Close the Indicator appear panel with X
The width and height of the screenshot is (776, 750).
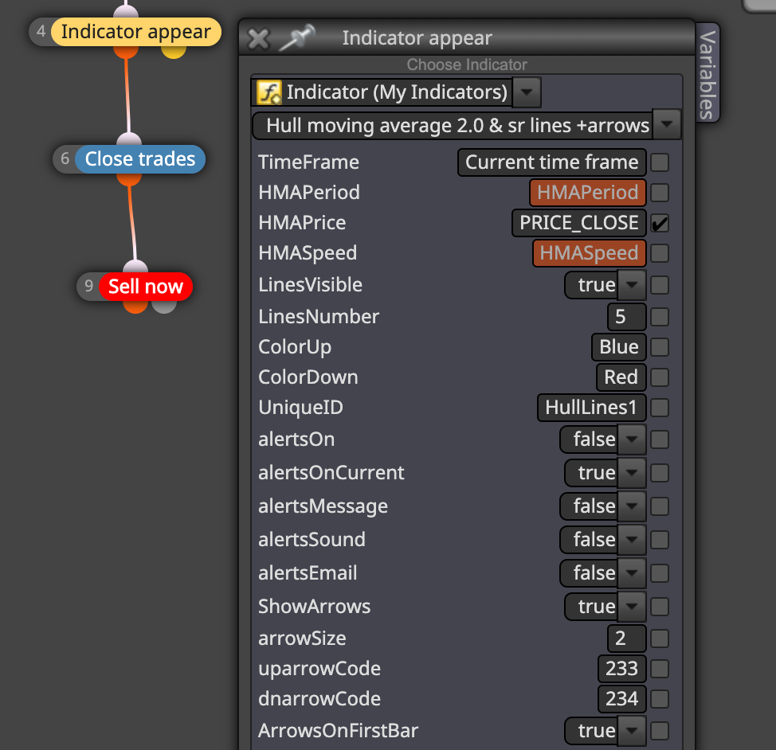[x=258, y=39]
